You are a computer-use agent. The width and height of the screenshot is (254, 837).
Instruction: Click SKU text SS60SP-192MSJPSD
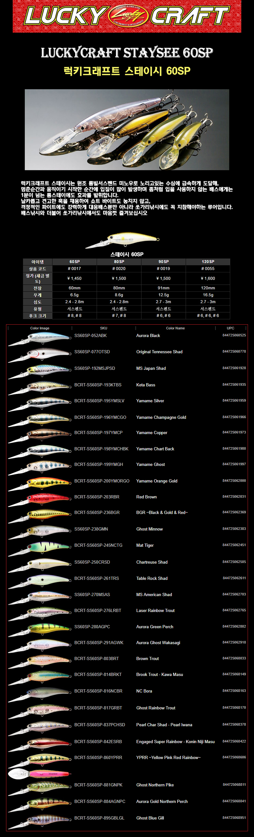coord(95,368)
